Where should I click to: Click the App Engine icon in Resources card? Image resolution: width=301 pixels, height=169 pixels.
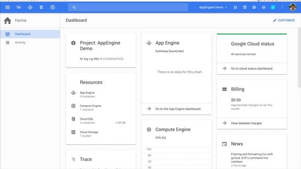tap(73, 93)
